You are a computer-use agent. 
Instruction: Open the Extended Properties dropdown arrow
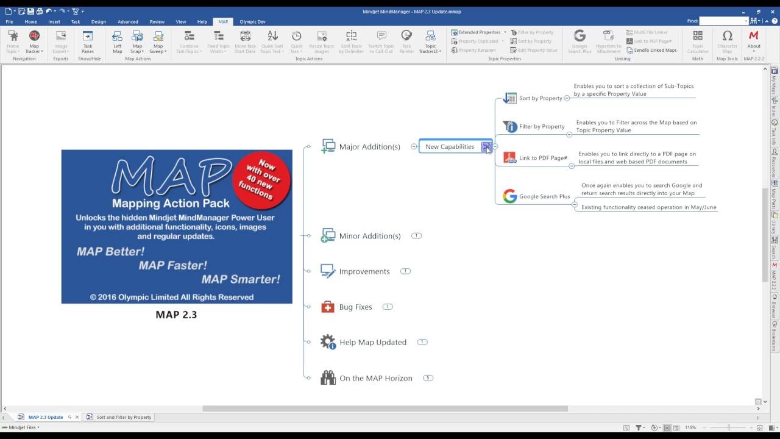click(x=505, y=32)
